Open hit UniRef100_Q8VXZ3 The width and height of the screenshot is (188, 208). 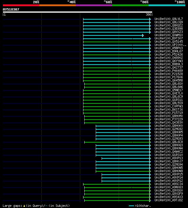click(x=169, y=32)
